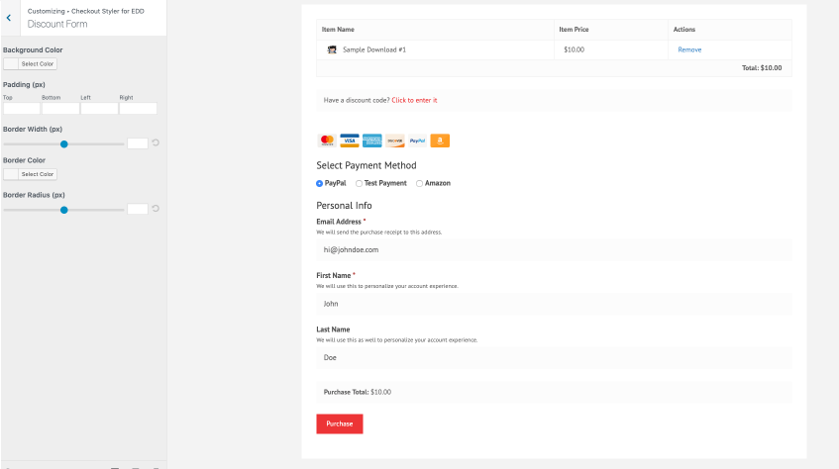The width and height of the screenshot is (839, 469).
Task: Click the Border Width number field
Action: 138,143
